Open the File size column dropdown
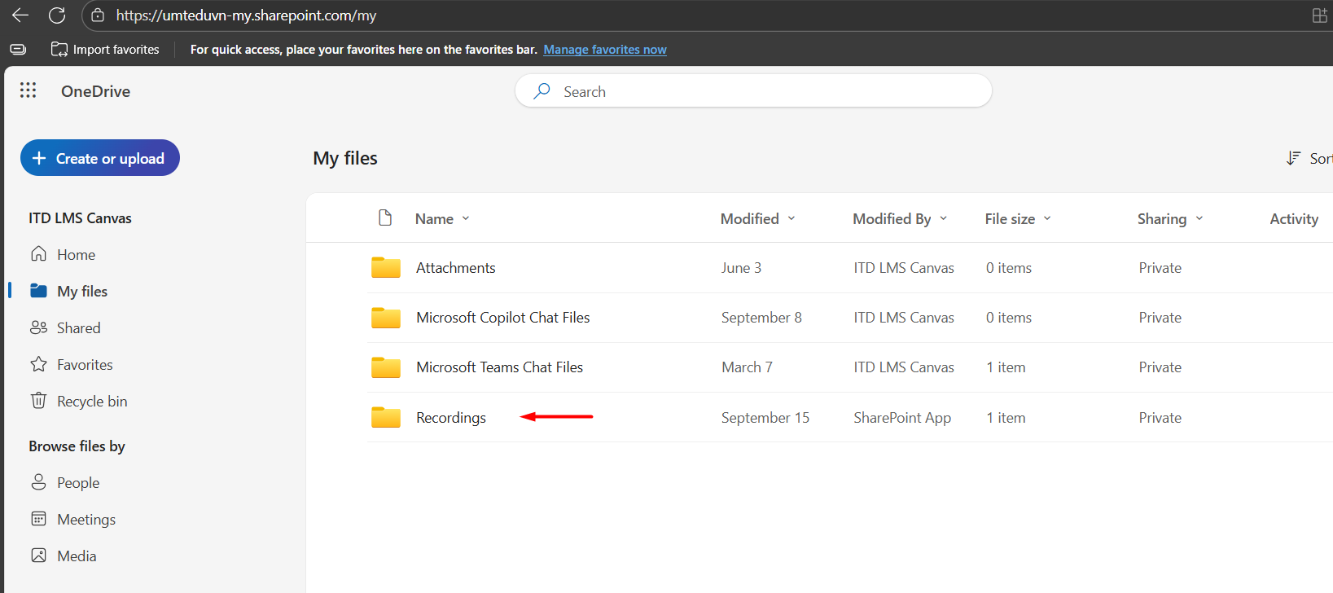This screenshot has height=593, width=1333. (x=1047, y=218)
